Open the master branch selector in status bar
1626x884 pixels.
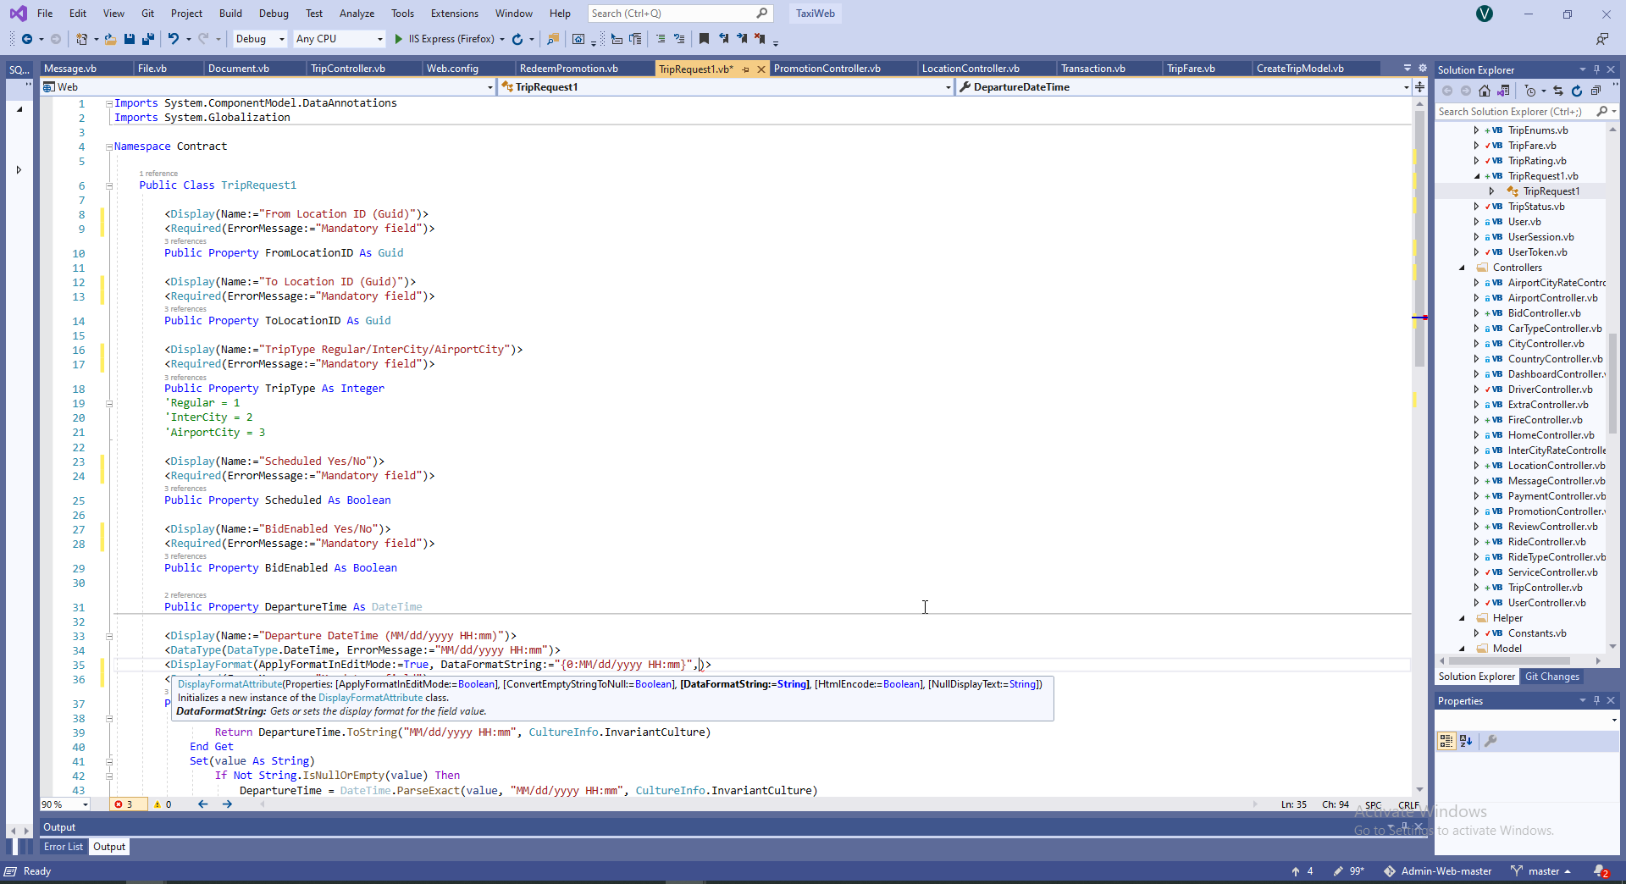click(1541, 871)
